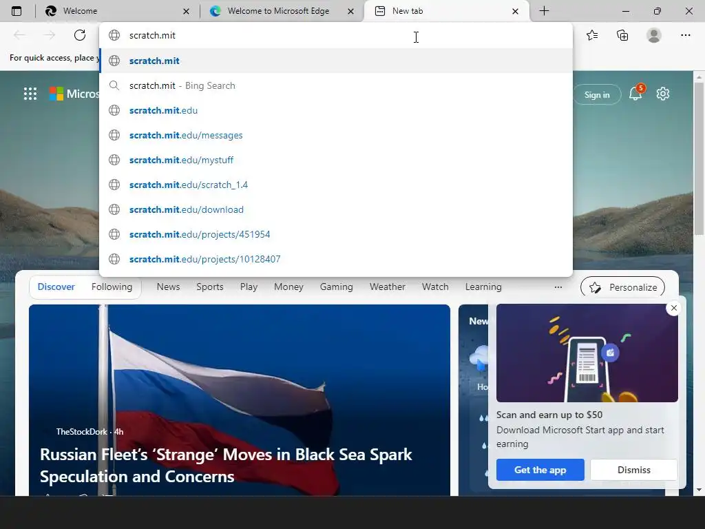Open the News category

point(168,287)
